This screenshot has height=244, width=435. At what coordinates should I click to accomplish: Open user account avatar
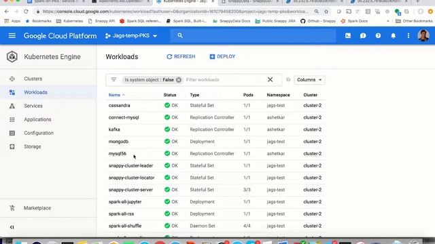point(423,36)
